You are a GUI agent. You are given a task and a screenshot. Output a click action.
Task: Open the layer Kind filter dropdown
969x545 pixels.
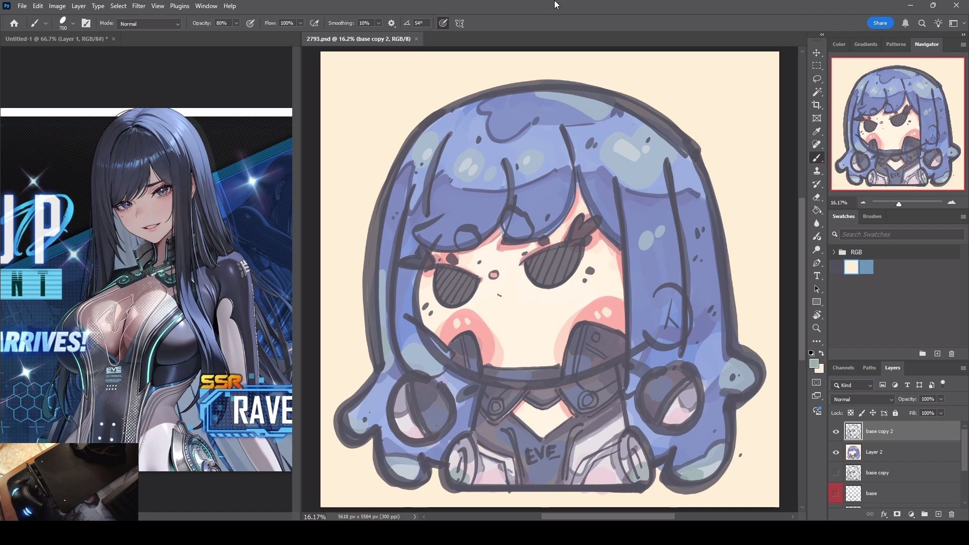click(852, 385)
